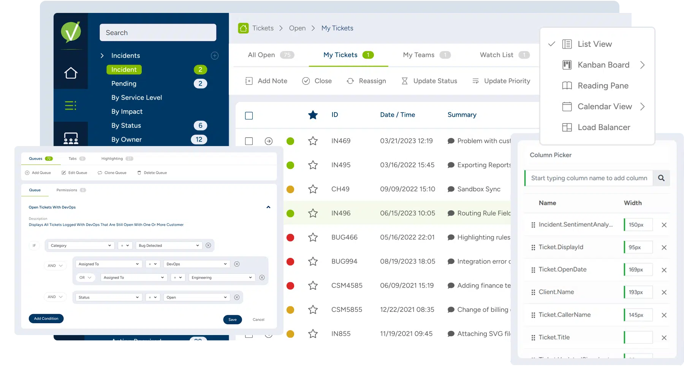
Task: Star the IN469 ticket
Action: click(x=313, y=141)
